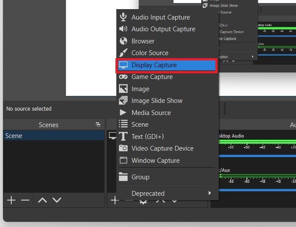The width and height of the screenshot is (296, 227).
Task: Move scene up with the up arrow
Action: [x=43, y=200]
